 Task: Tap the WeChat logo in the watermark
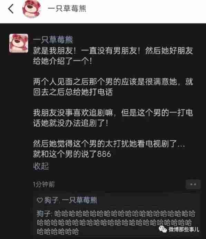[163, 229]
